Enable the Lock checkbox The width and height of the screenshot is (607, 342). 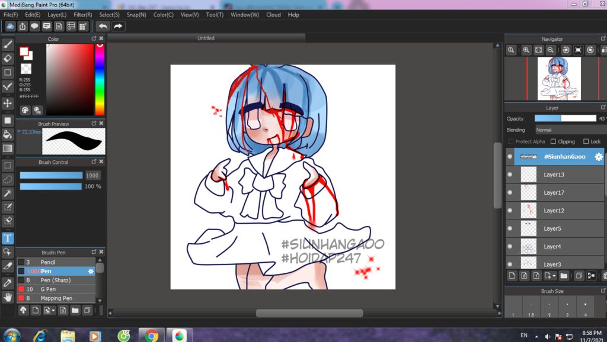tap(586, 141)
